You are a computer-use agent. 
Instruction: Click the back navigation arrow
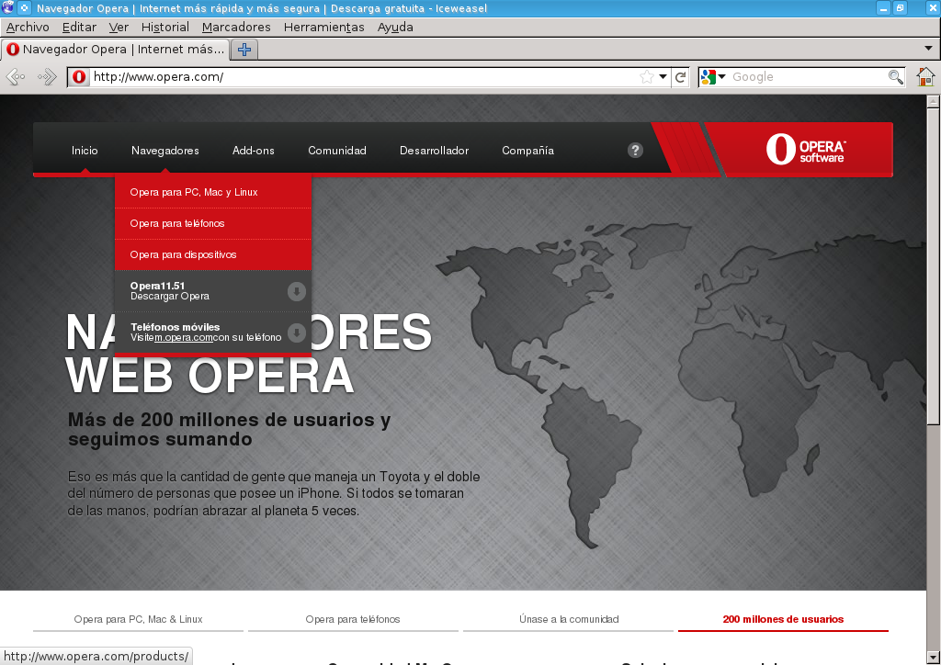pyautogui.click(x=15, y=77)
